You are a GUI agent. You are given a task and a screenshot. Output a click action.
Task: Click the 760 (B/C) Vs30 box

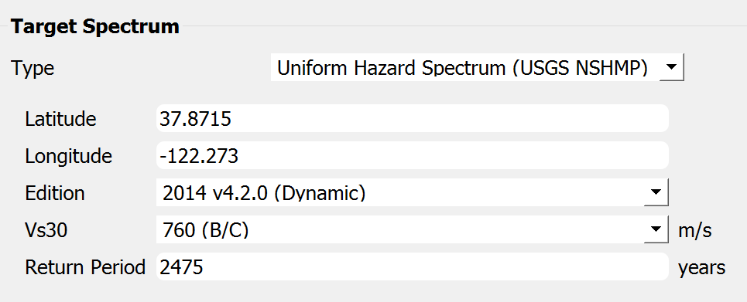click(x=413, y=229)
